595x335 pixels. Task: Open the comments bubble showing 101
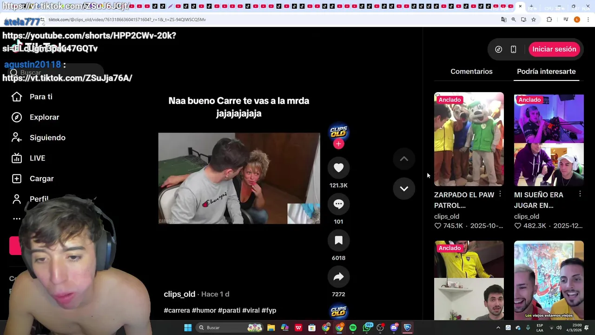click(338, 204)
